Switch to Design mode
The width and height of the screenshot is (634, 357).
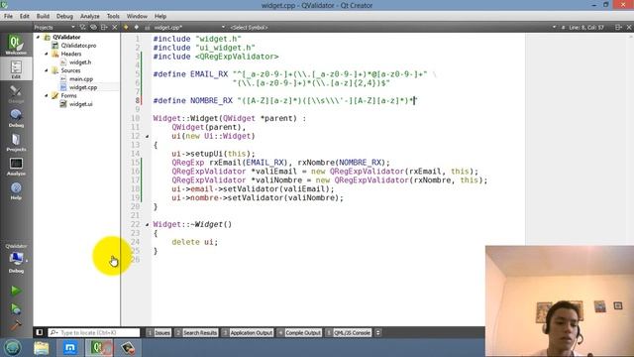(x=16, y=93)
